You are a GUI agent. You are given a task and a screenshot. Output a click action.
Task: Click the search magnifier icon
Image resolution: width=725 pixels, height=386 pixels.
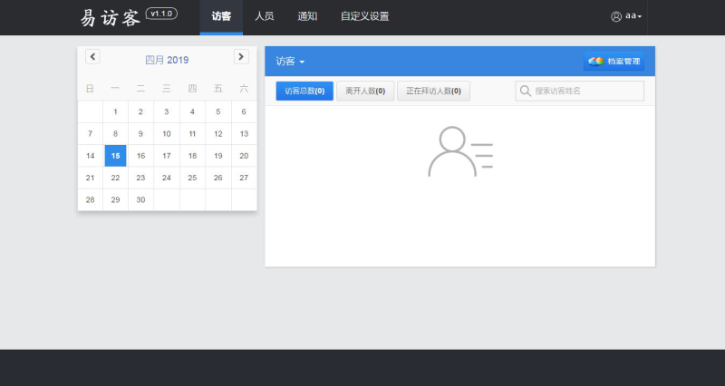[526, 91]
